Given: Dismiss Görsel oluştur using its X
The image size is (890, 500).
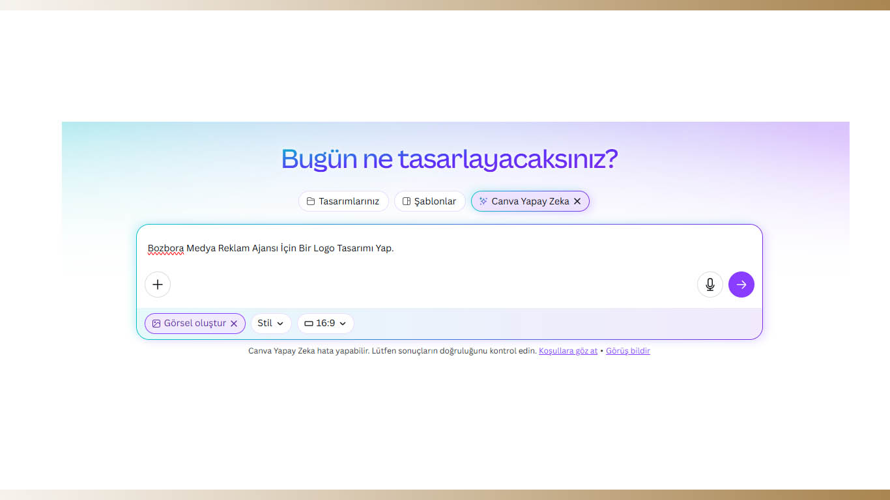Looking at the screenshot, I should pyautogui.click(x=234, y=324).
